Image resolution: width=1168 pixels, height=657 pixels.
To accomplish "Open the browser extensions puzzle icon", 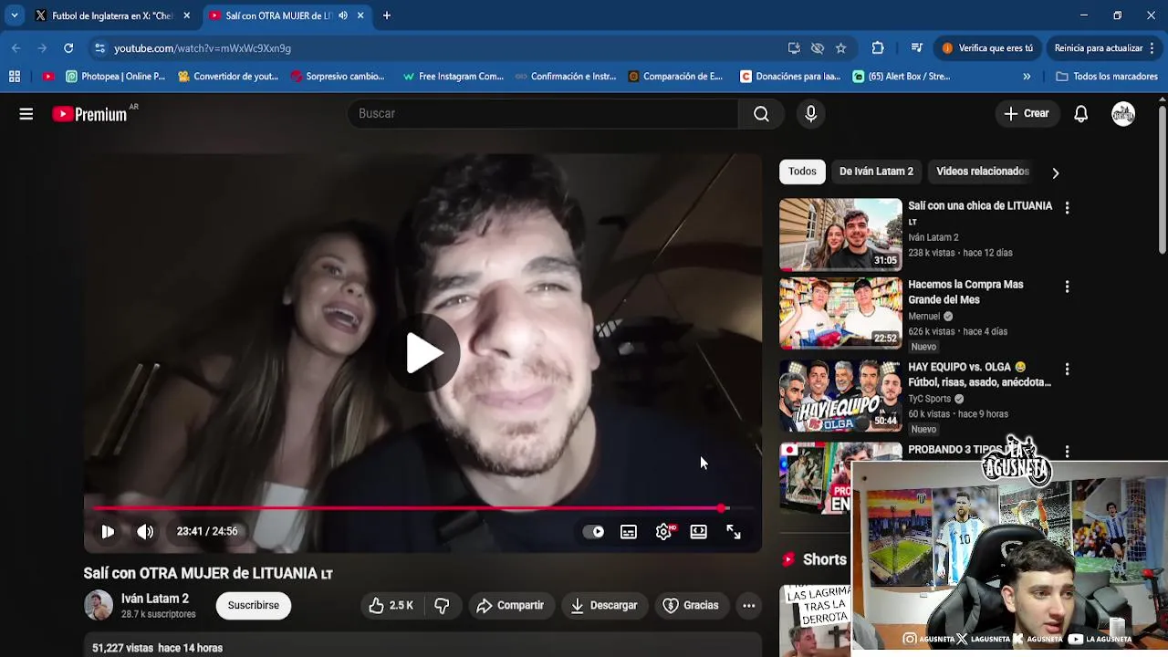I will tap(878, 48).
